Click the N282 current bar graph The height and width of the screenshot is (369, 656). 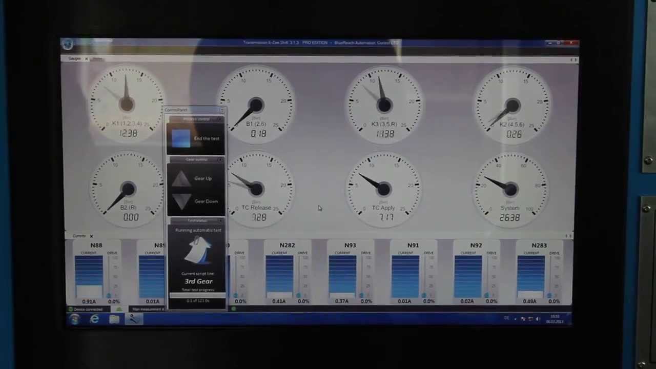pyautogui.click(x=279, y=277)
